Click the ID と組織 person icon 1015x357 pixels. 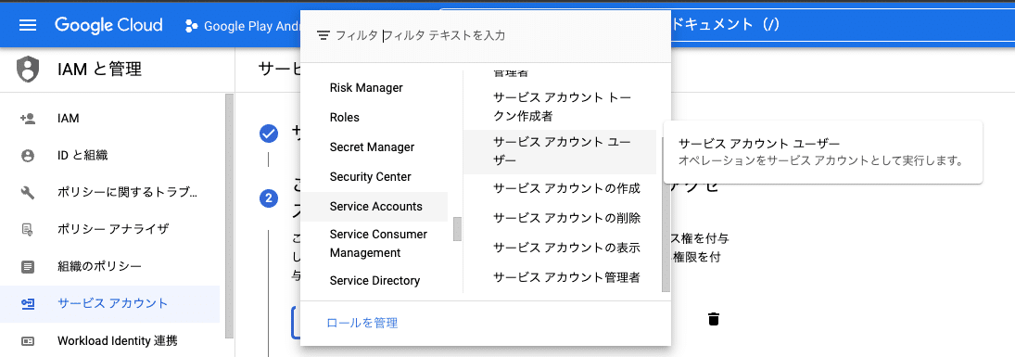coord(27,156)
